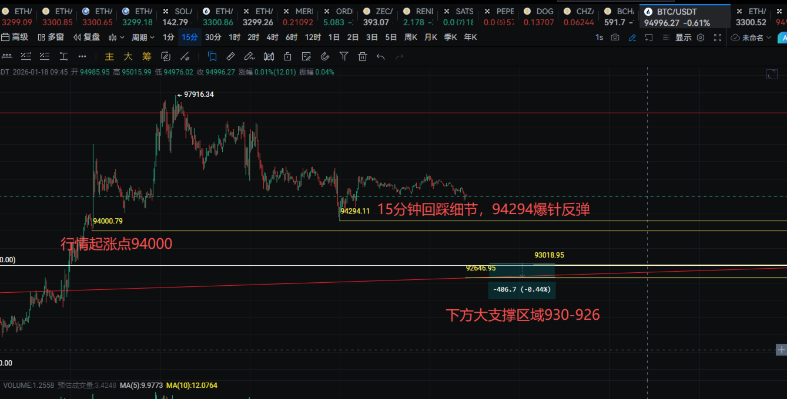Expand the candlestick chart type dropdown

[115, 37]
